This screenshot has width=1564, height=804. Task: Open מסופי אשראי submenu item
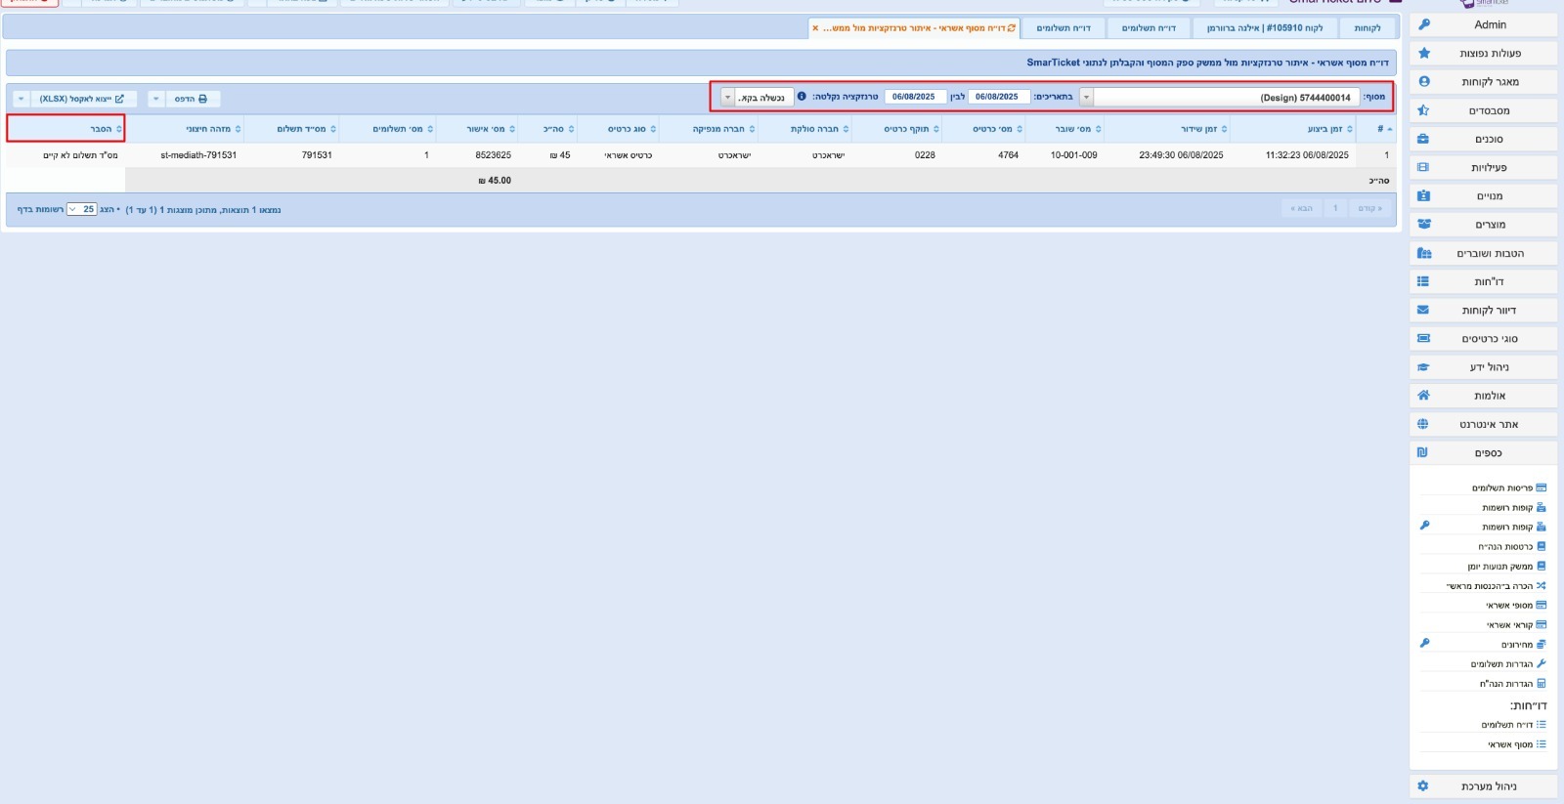coord(1516,605)
